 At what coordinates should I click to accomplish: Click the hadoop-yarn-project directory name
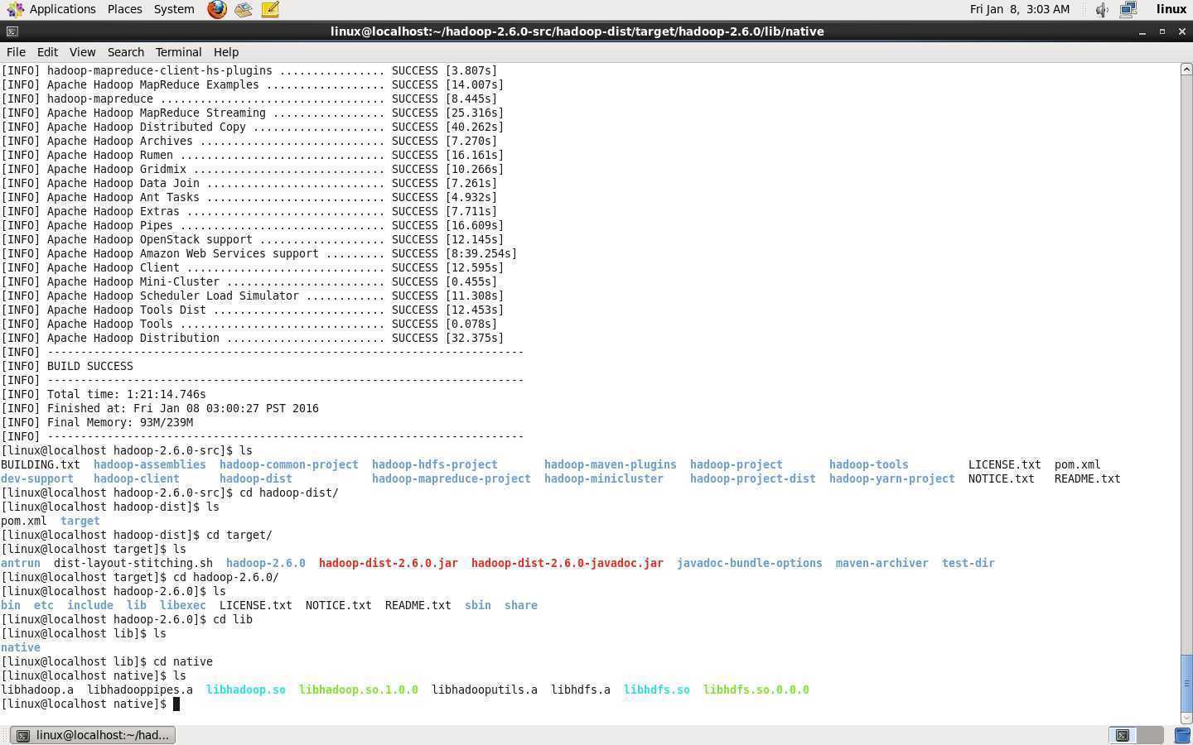pyautogui.click(x=891, y=478)
